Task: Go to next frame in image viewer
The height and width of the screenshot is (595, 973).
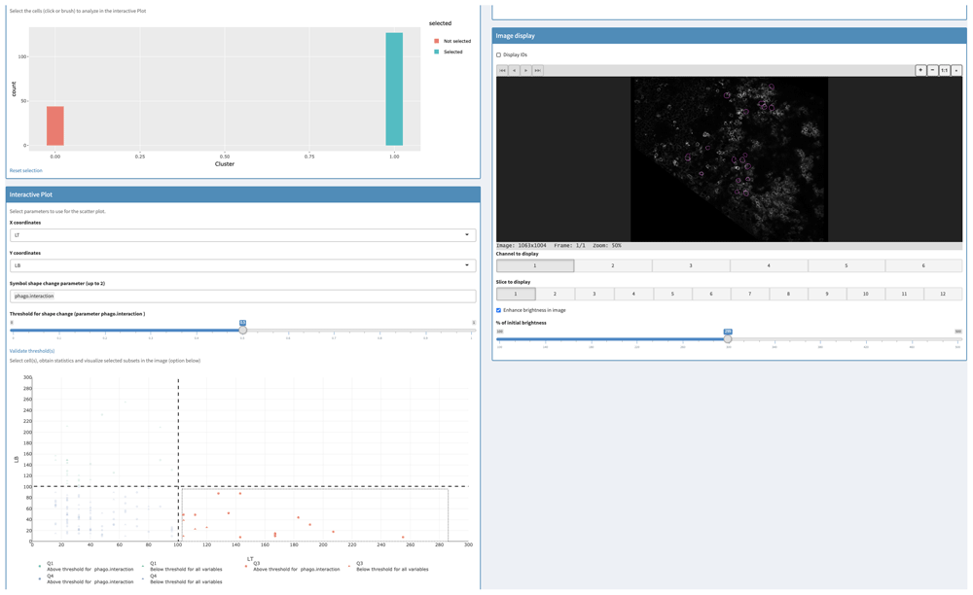Action: point(525,70)
